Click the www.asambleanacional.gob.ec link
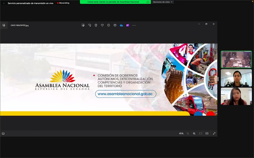This screenshot has height=158, width=254. 125,94
